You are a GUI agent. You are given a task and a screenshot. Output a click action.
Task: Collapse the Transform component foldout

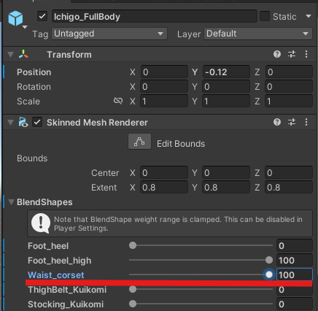(11, 54)
